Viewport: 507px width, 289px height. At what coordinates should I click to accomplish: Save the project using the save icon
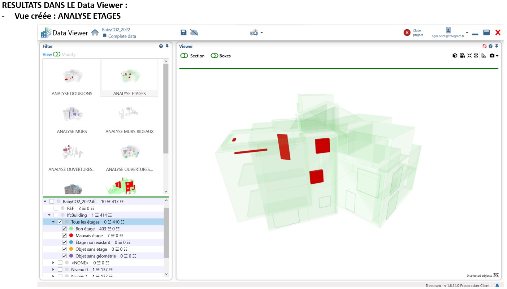click(183, 32)
